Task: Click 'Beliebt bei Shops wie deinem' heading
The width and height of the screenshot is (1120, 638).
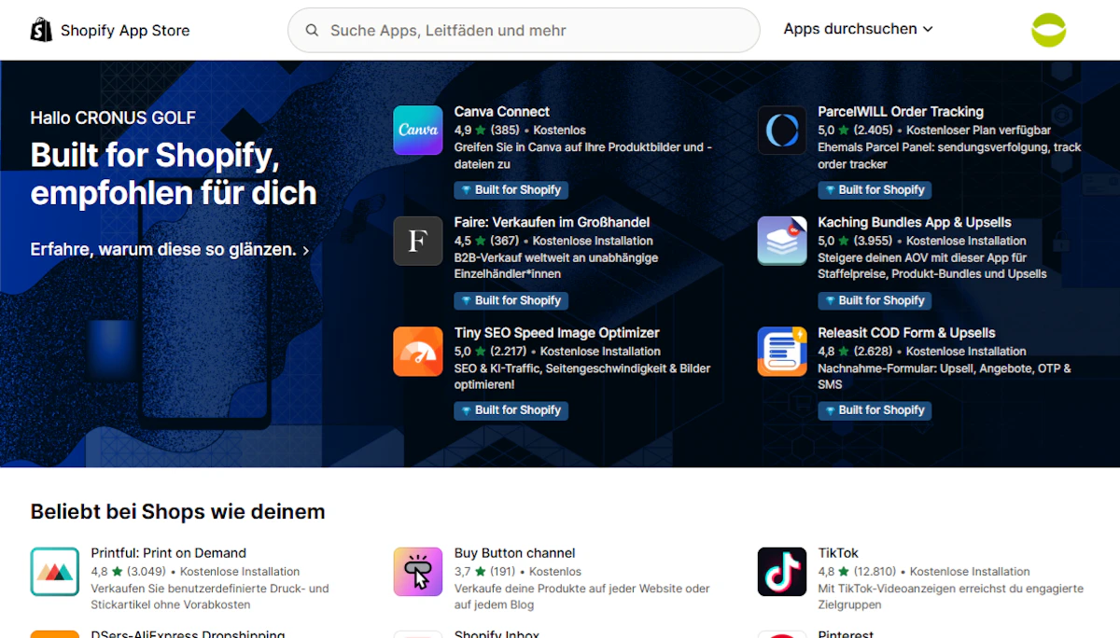Action: pyautogui.click(x=177, y=512)
